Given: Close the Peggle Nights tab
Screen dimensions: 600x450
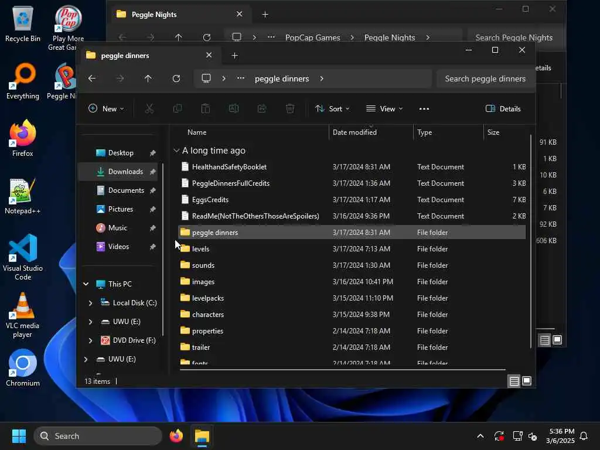Looking at the screenshot, I should click(x=239, y=14).
